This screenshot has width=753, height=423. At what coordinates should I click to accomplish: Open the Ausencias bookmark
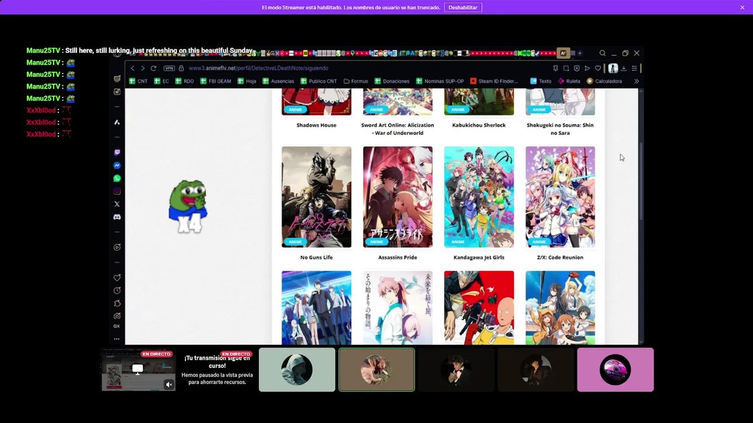click(278, 81)
